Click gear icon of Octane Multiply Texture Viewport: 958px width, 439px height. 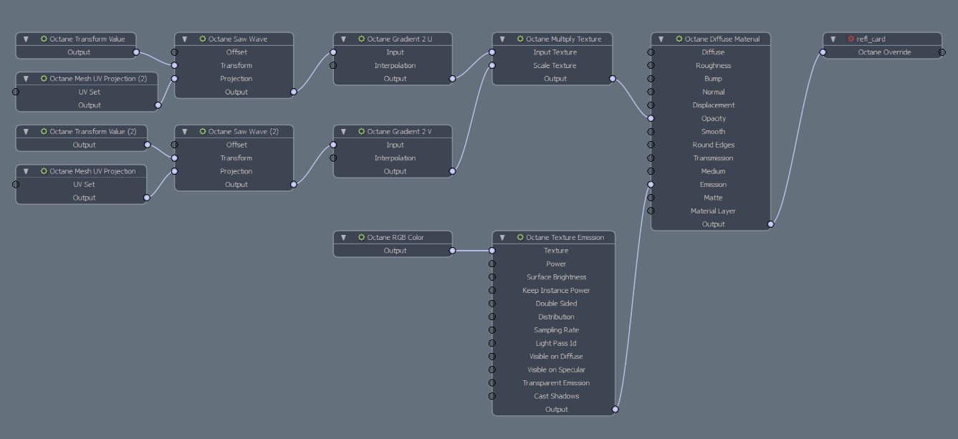click(x=521, y=39)
